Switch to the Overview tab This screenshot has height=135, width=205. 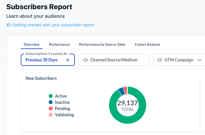click(x=31, y=45)
